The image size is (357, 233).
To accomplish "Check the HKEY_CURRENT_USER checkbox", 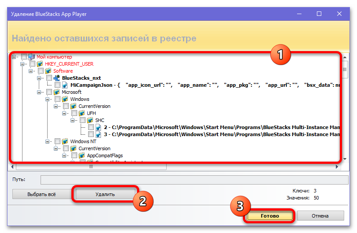I will coord(32,64).
